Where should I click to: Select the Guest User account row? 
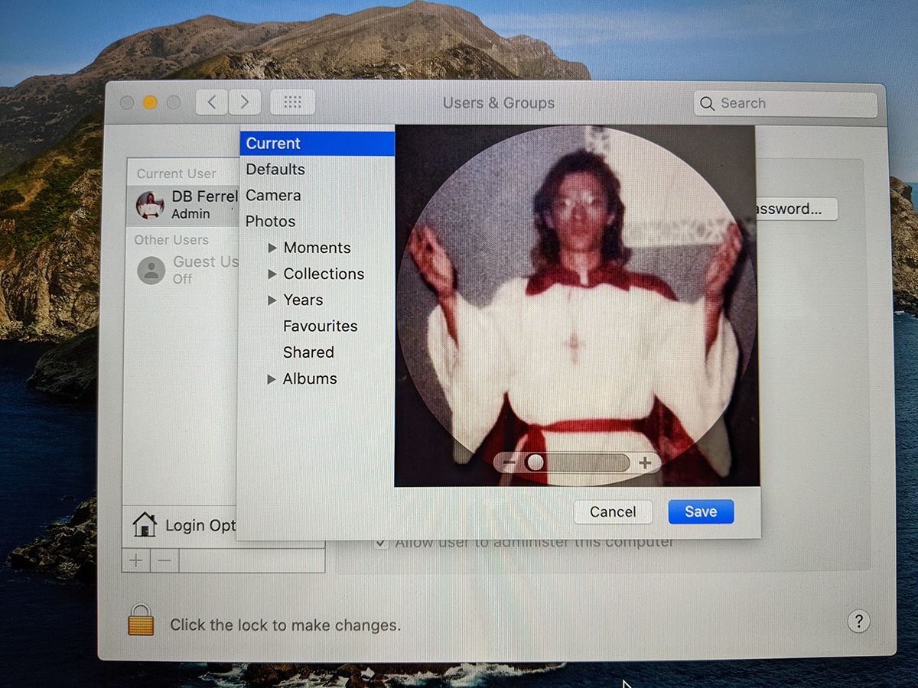coord(184,269)
